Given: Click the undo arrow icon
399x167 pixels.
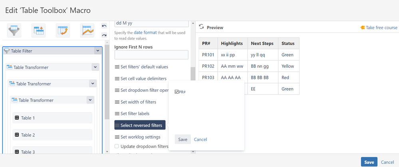Looking at the screenshot, I should 104,26.
